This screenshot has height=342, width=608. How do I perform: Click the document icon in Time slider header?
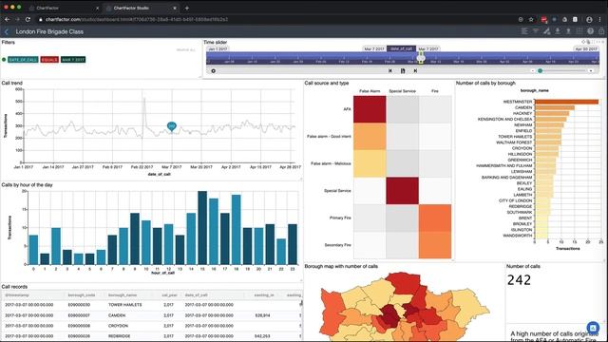[x=588, y=42]
